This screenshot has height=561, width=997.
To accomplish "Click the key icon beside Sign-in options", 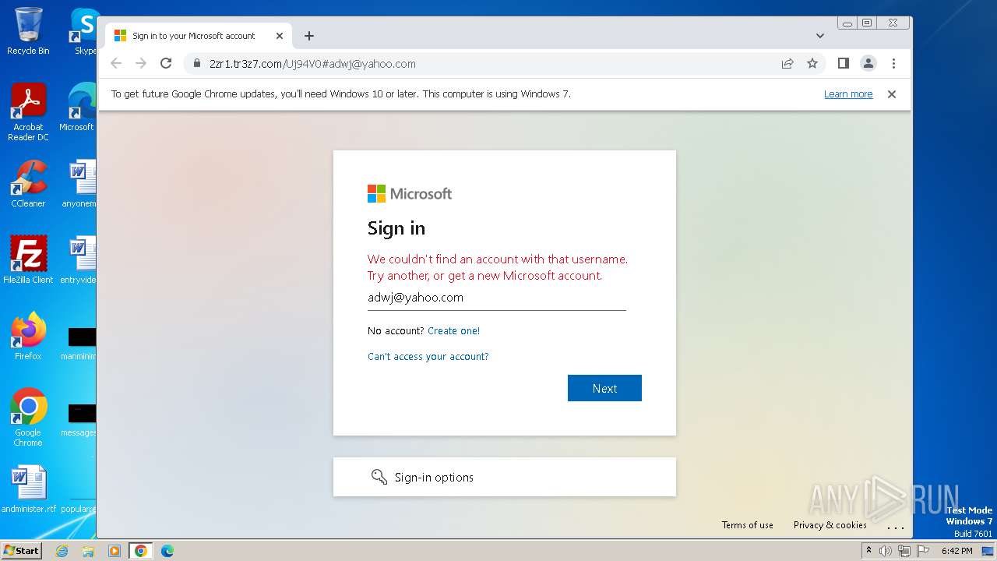I will click(379, 477).
